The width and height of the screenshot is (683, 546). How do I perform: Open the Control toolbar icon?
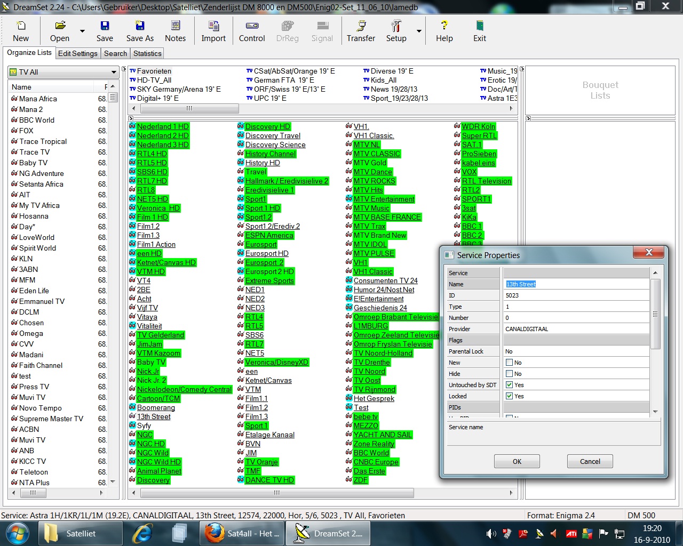(252, 31)
